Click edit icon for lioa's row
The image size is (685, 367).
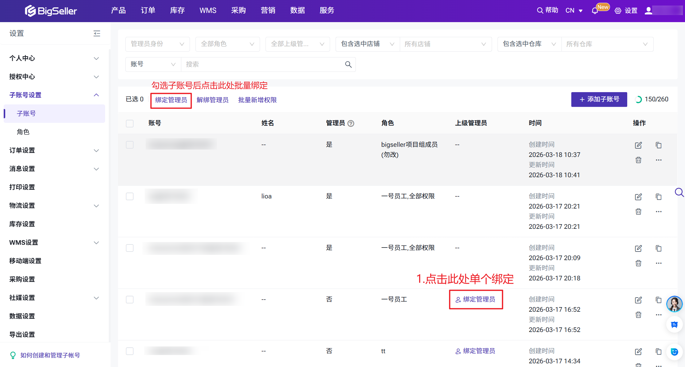[x=638, y=197]
